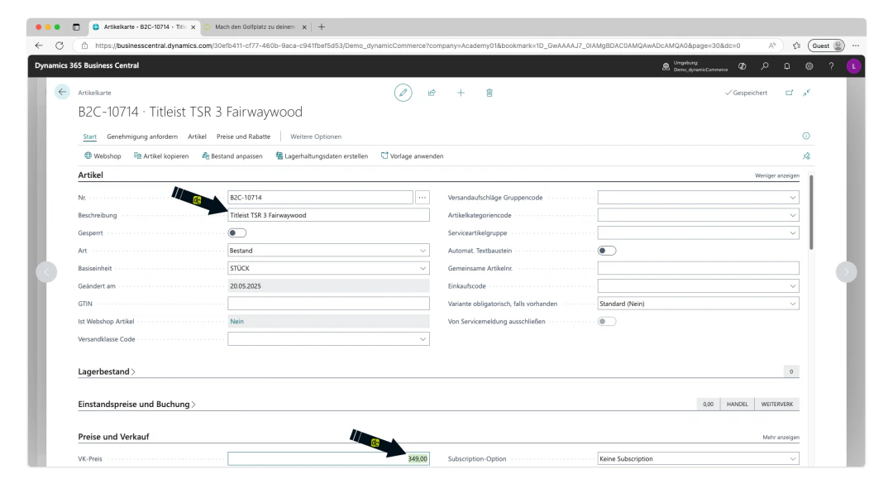893x503 pixels.
Task: Open the Artikelkategoriencode dropdown
Action: (x=792, y=215)
